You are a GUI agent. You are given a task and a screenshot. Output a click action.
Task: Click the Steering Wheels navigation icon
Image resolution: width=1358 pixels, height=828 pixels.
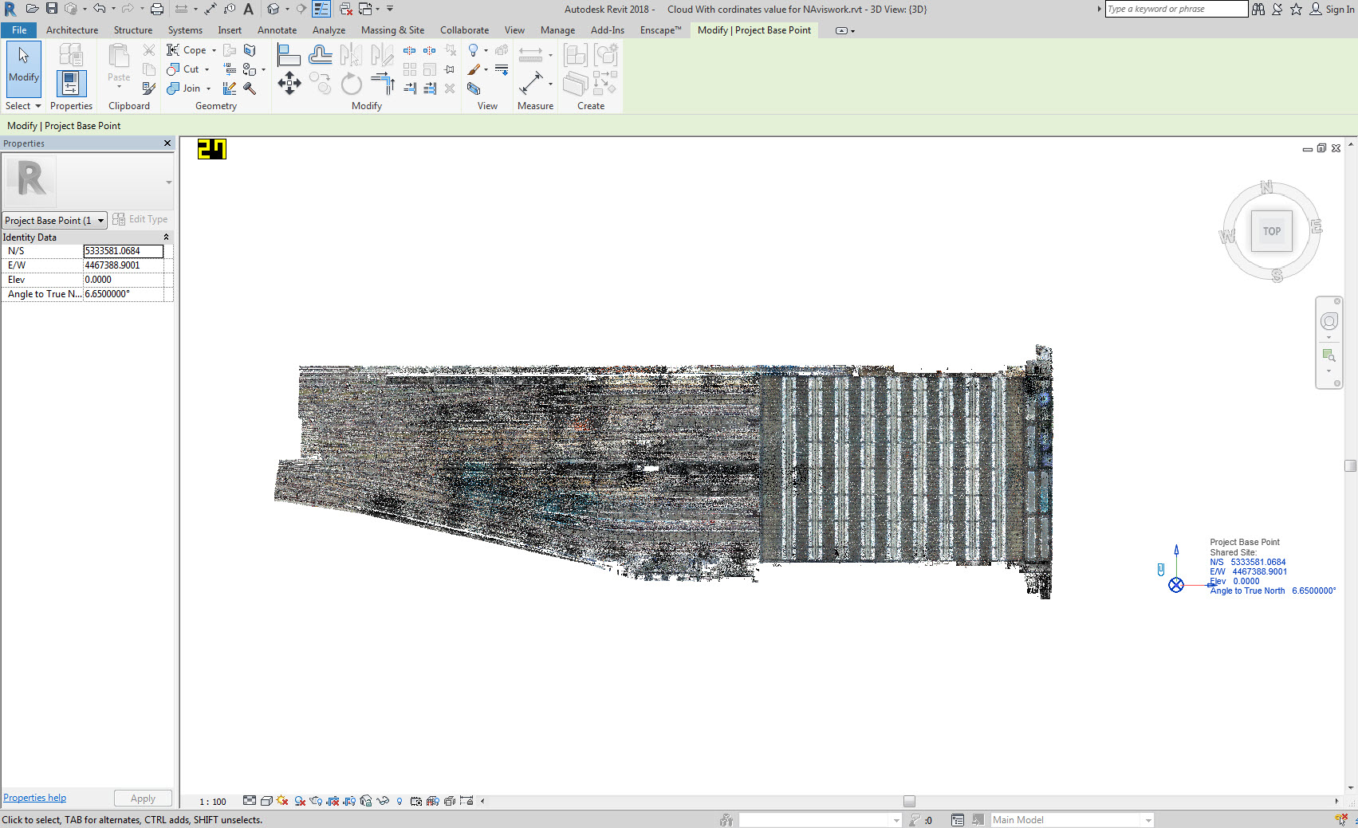tap(1328, 321)
